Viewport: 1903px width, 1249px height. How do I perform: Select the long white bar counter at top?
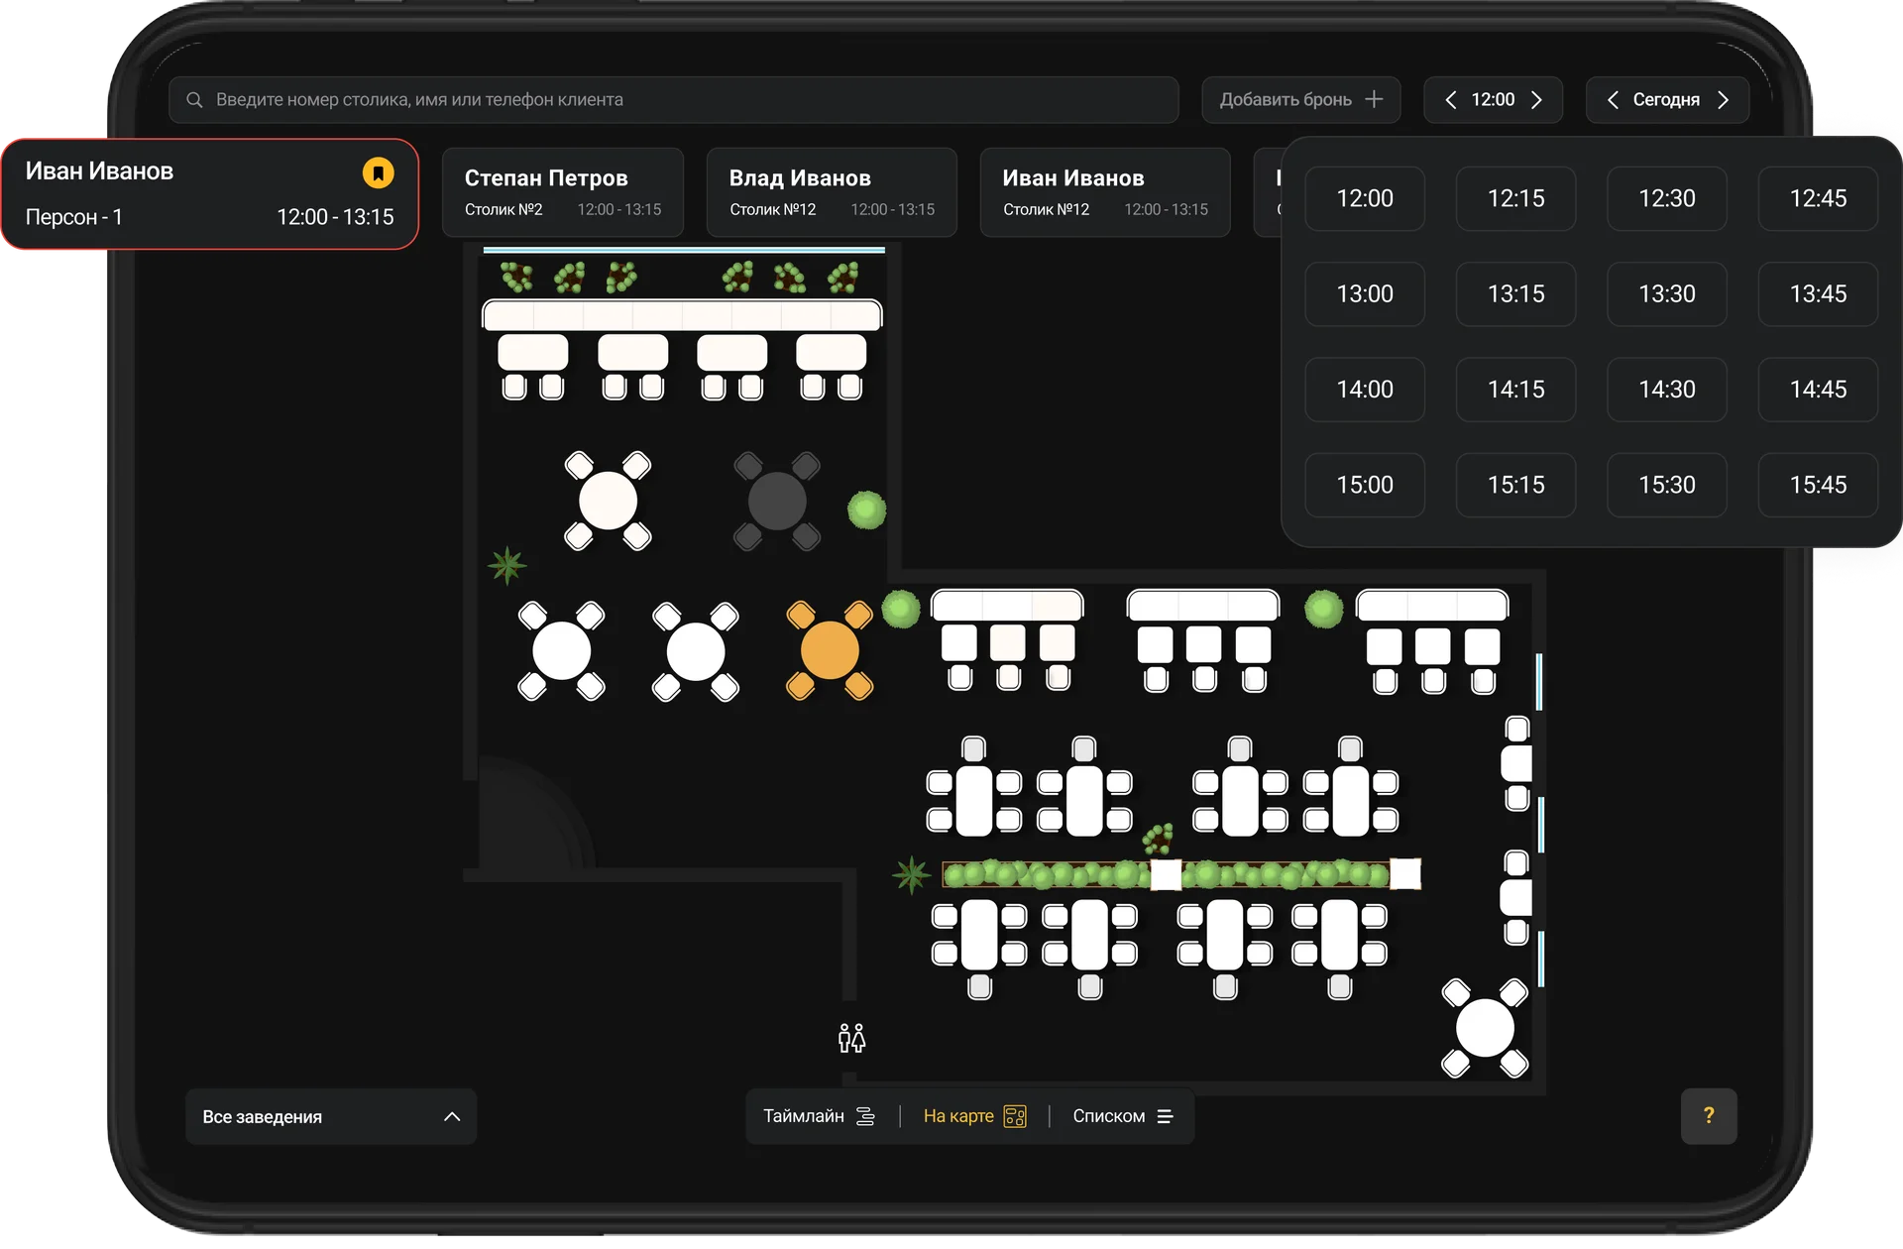click(682, 316)
